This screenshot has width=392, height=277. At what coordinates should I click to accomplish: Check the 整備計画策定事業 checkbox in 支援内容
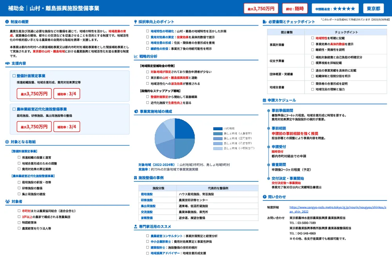click(14, 76)
